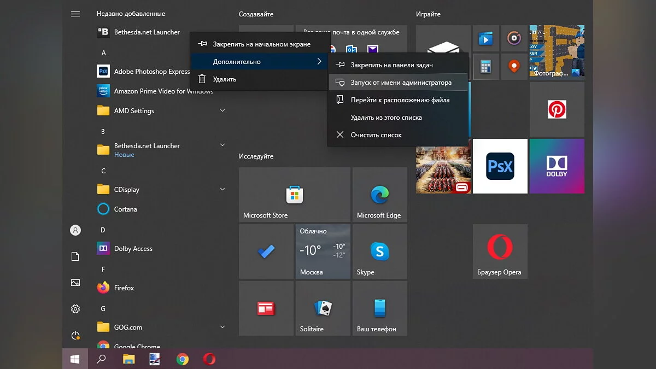Select 'Удалить' in the context menu

coord(224,79)
